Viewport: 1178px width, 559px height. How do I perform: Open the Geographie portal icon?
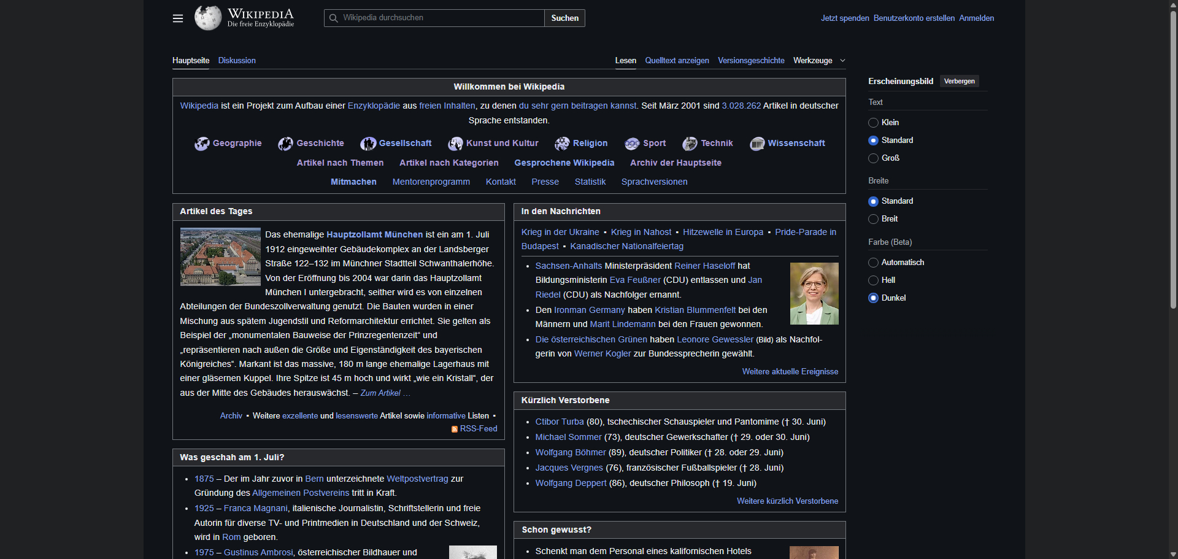coord(202,144)
